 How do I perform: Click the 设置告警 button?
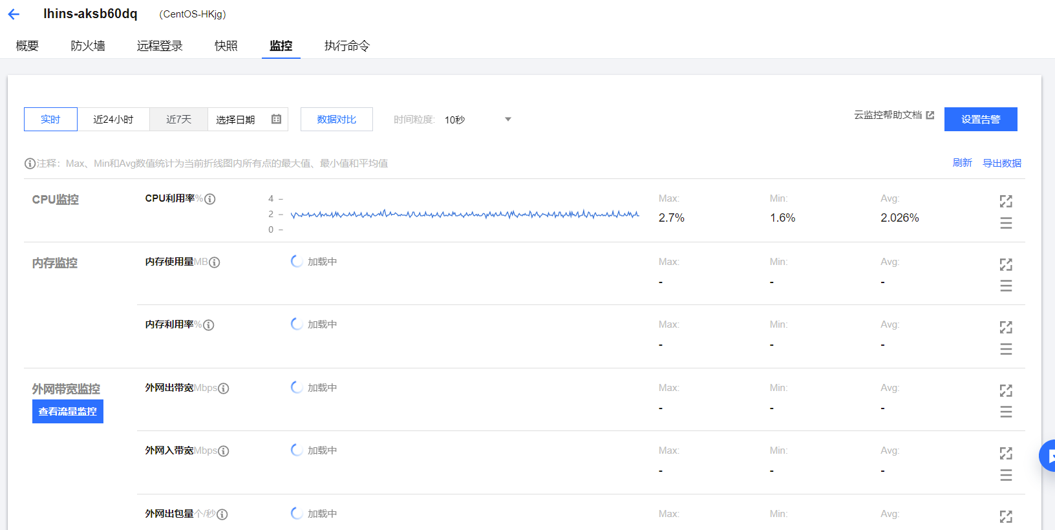[980, 120]
